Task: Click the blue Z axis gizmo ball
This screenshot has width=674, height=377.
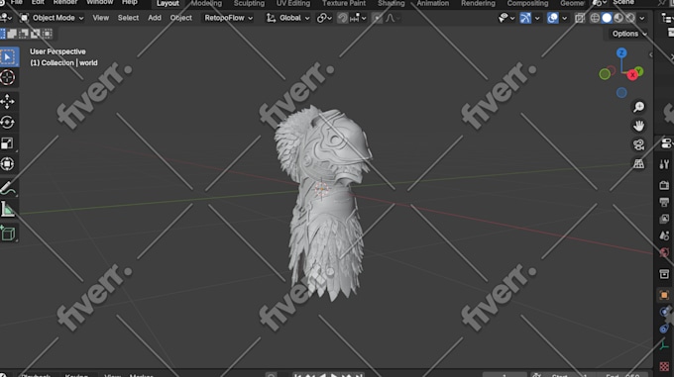Action: click(x=621, y=53)
